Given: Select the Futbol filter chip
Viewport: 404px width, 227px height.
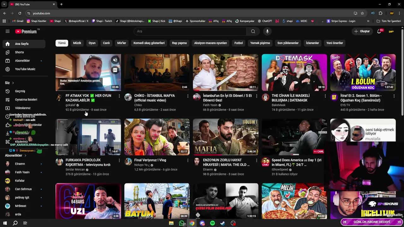Looking at the screenshot, I should point(239,43).
